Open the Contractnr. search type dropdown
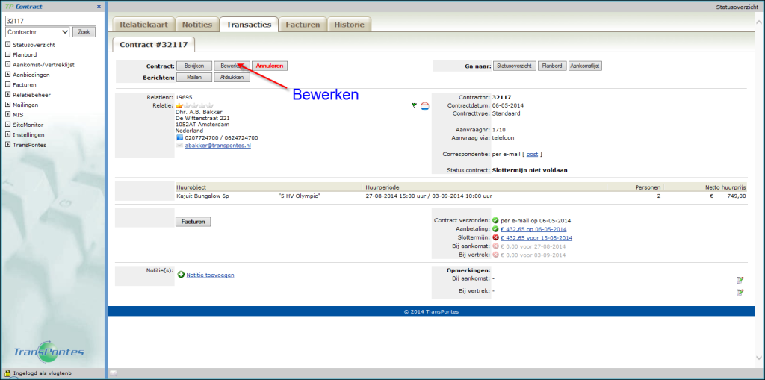Image resolution: width=765 pixels, height=380 pixels. (37, 32)
